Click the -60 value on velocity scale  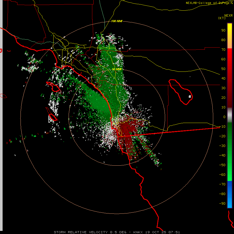(222, 175)
